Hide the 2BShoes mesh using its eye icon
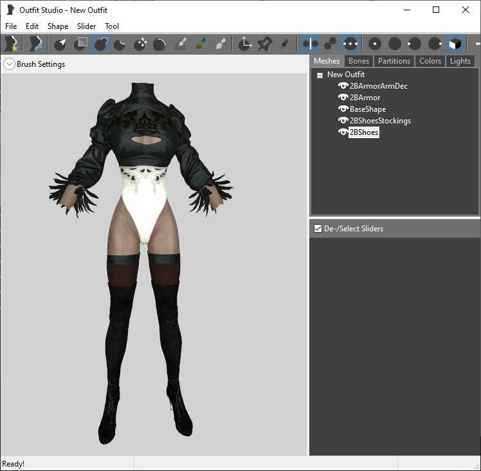Viewport: 481px width, 471px height. click(x=343, y=132)
